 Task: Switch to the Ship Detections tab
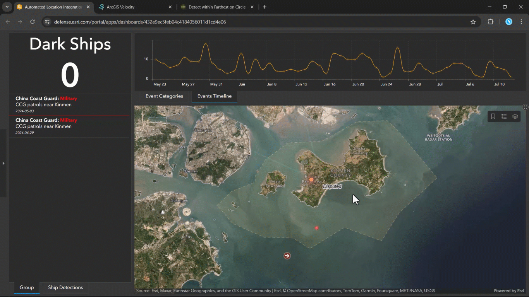point(65,288)
